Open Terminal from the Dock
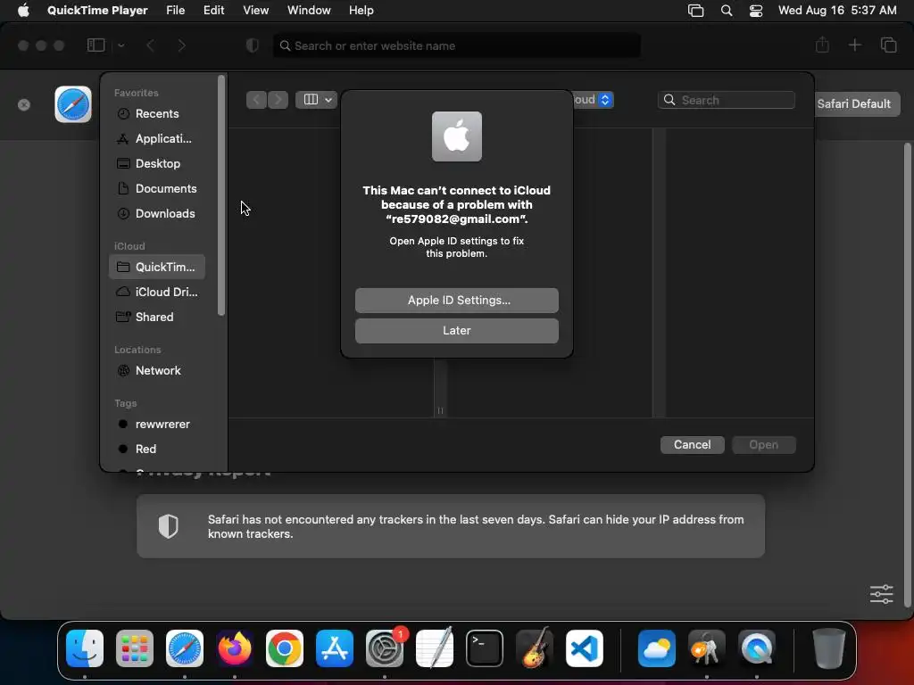Screen dimensions: 914x685 tap(485, 648)
